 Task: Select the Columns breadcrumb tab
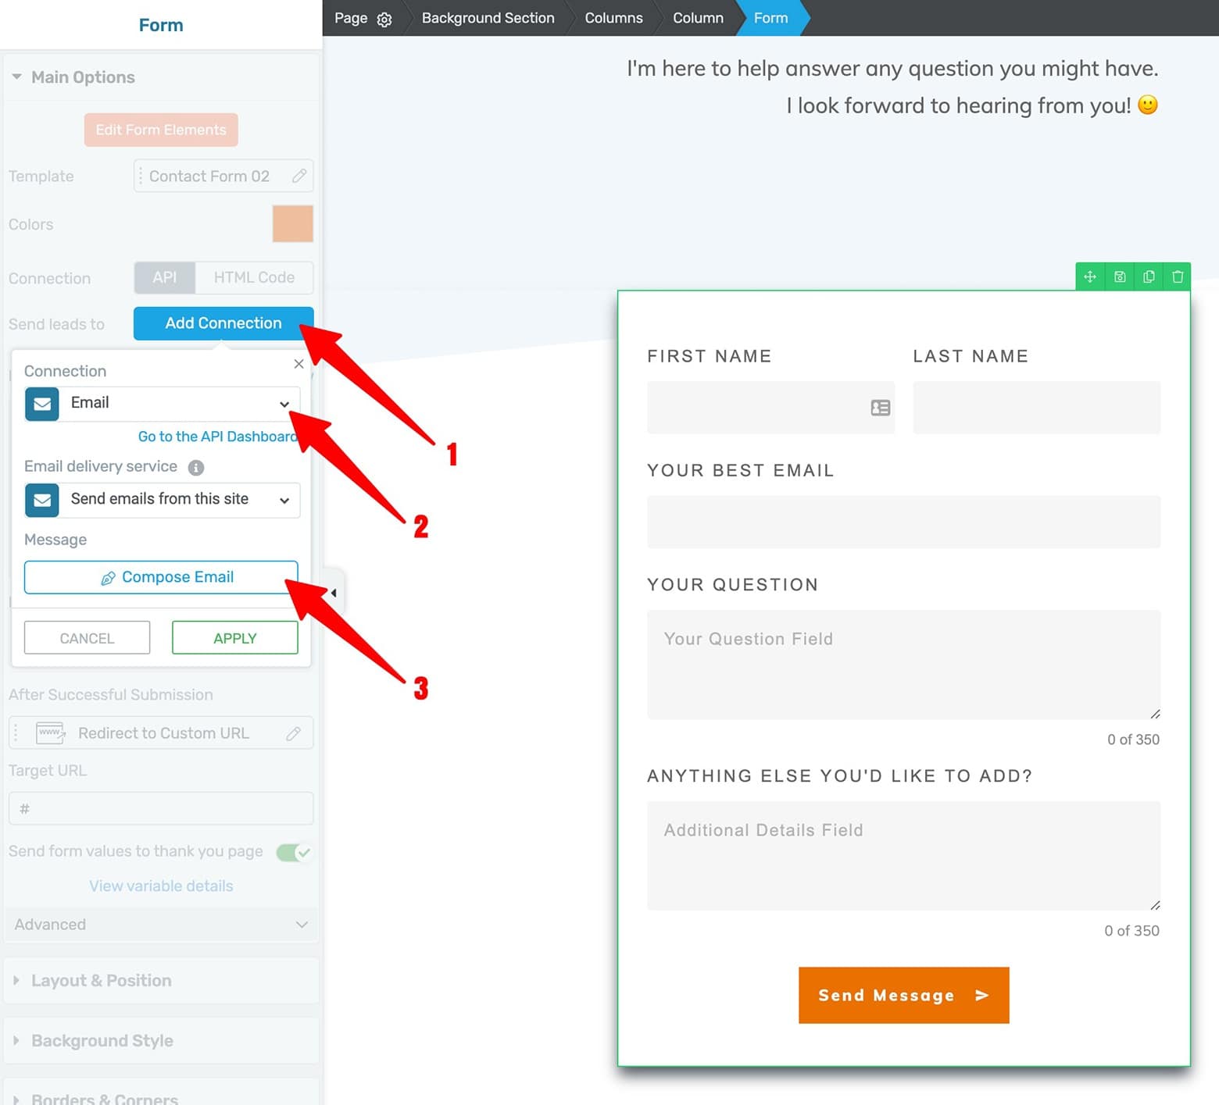click(x=613, y=18)
